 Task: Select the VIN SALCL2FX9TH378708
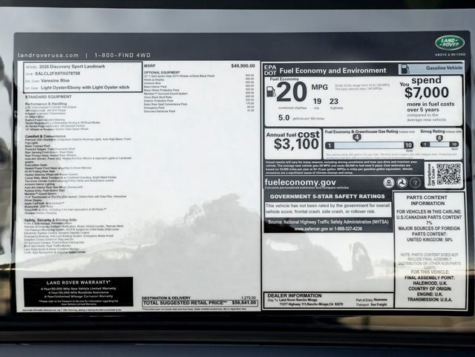pyautogui.click(x=57, y=73)
